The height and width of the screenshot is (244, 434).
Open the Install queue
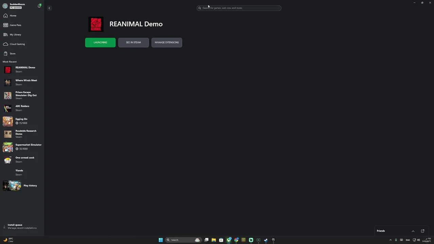22,226
